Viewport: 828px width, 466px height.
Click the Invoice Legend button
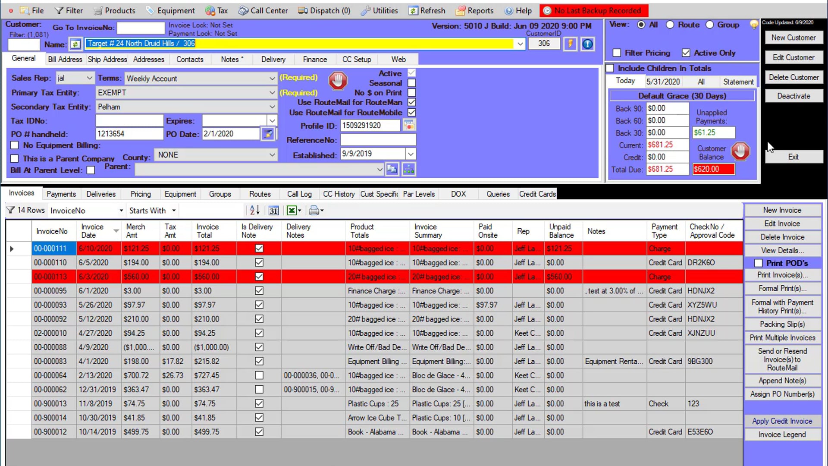coord(782,435)
